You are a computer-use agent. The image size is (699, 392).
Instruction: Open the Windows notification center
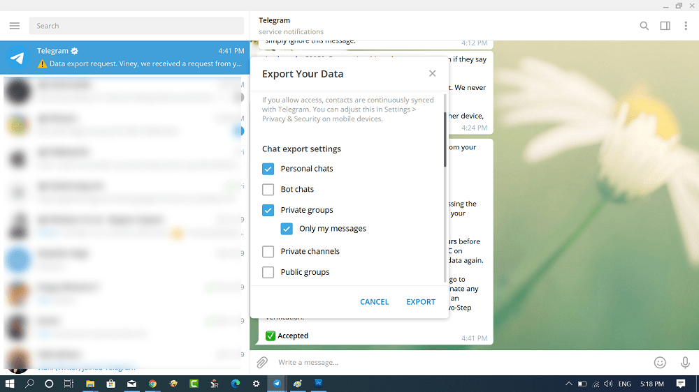pos(681,384)
